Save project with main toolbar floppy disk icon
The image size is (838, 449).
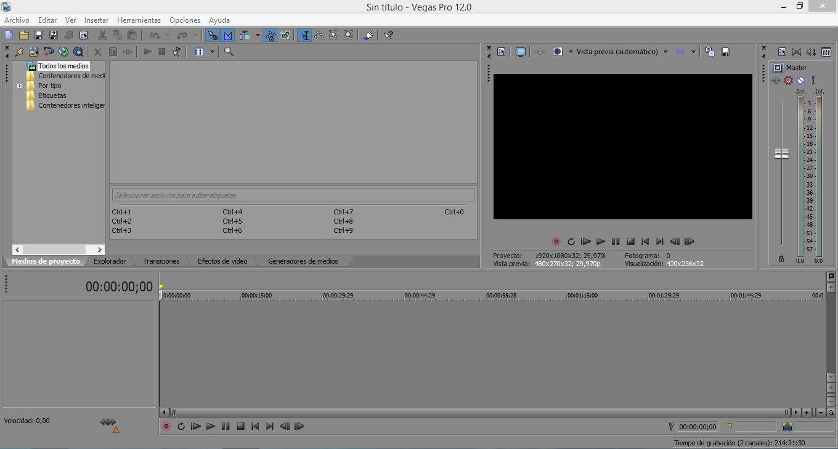coord(39,35)
